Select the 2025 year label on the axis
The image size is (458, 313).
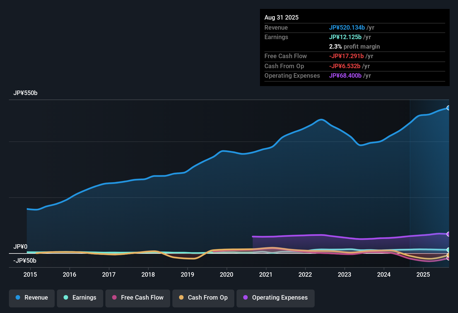point(423,274)
